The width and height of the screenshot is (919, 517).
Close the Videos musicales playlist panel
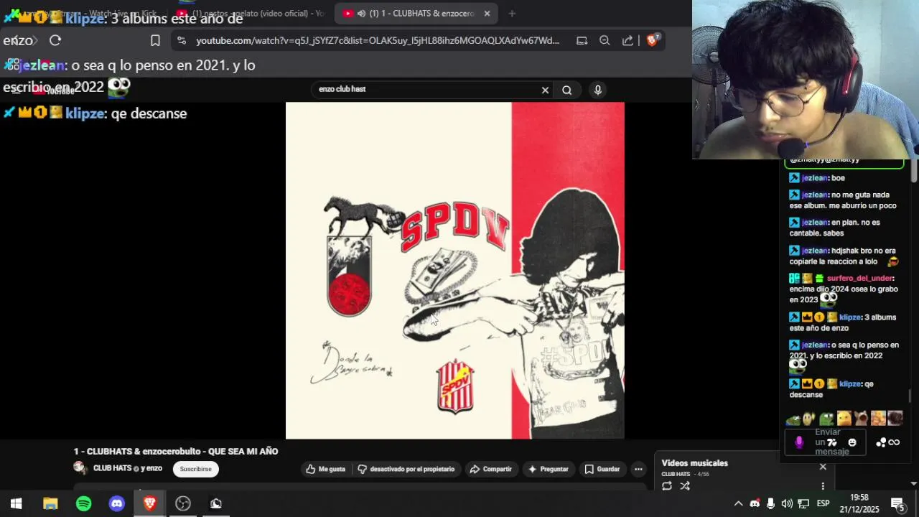[x=823, y=467]
